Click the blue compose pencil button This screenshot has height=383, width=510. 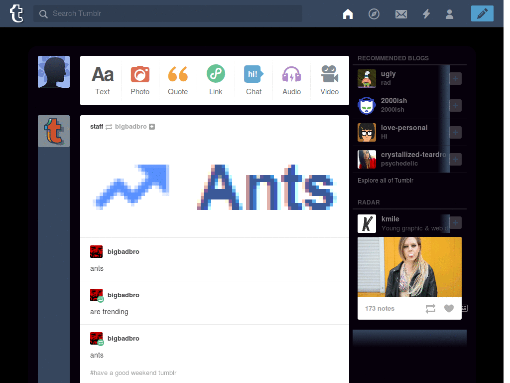pyautogui.click(x=482, y=13)
